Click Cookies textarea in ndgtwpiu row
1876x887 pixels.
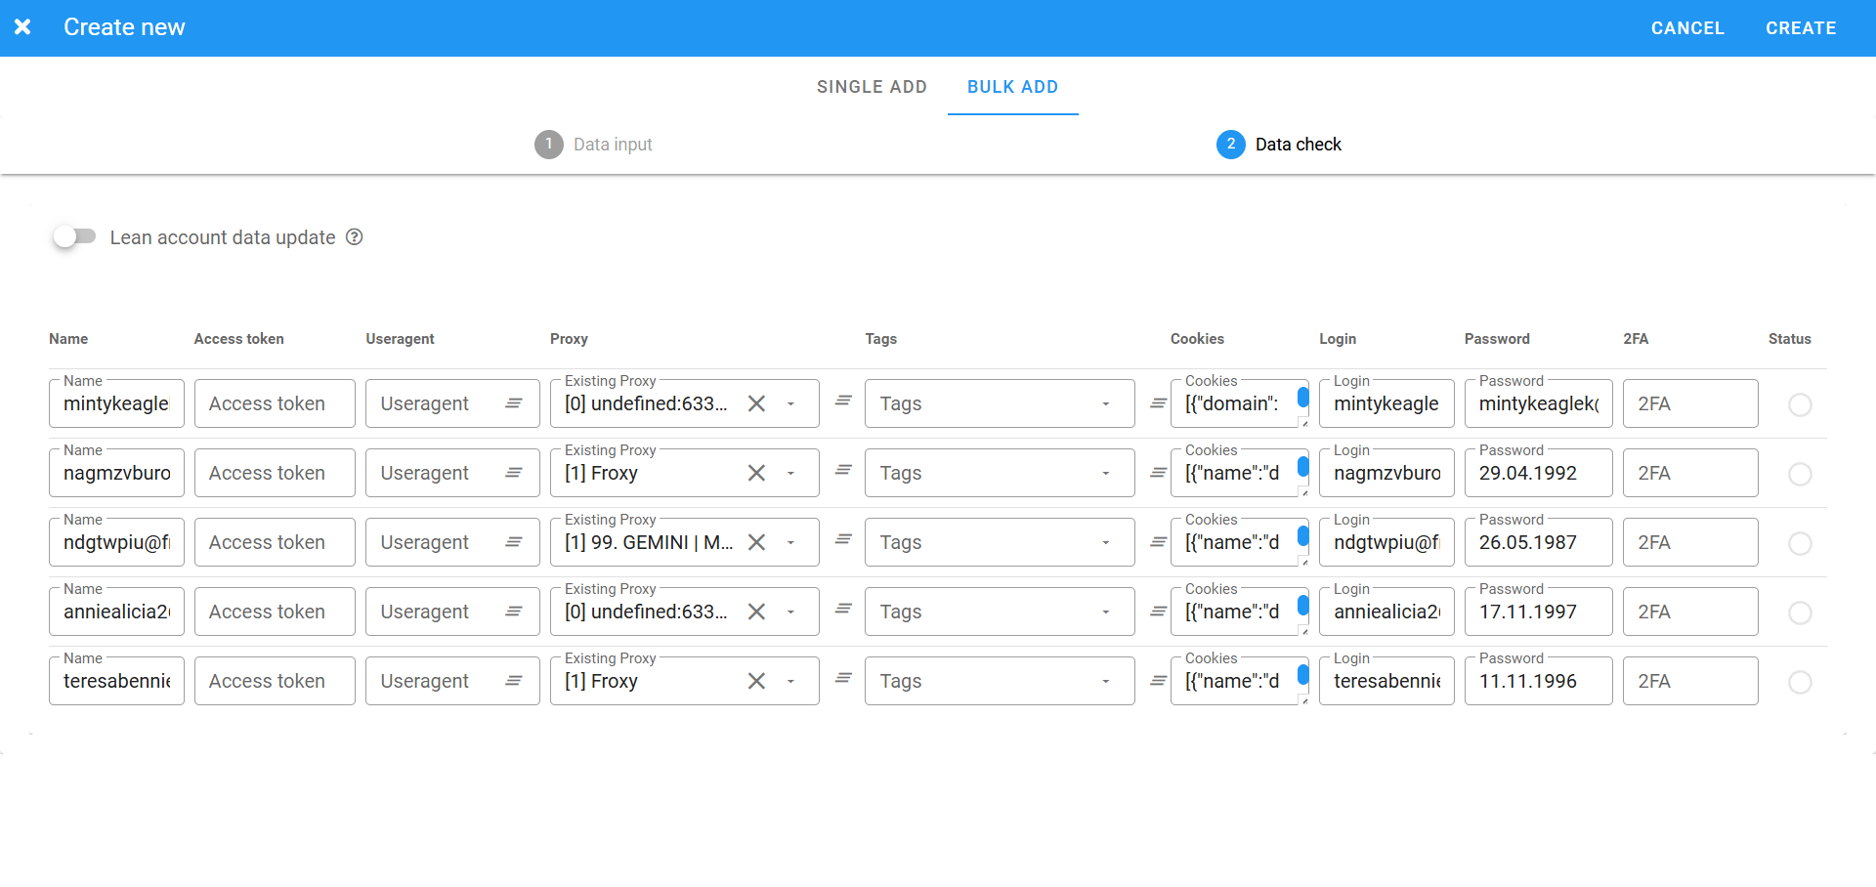click(1239, 542)
